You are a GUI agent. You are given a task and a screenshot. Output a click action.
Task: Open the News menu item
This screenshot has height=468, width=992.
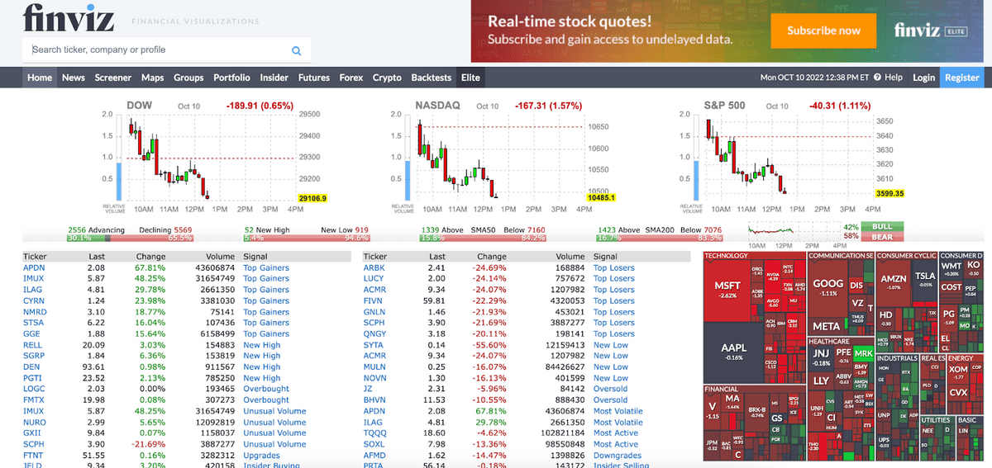coord(74,78)
